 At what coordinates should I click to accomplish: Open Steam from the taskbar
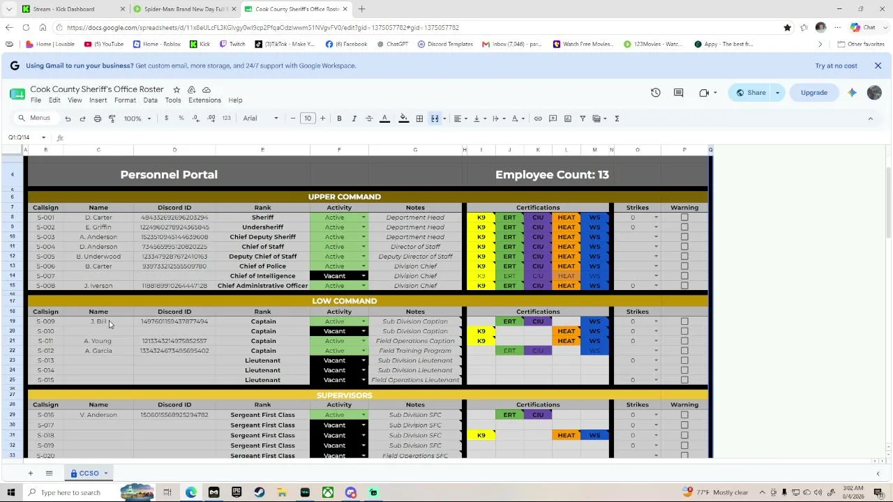[260, 493]
